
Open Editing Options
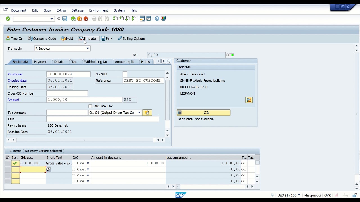(x=132, y=38)
